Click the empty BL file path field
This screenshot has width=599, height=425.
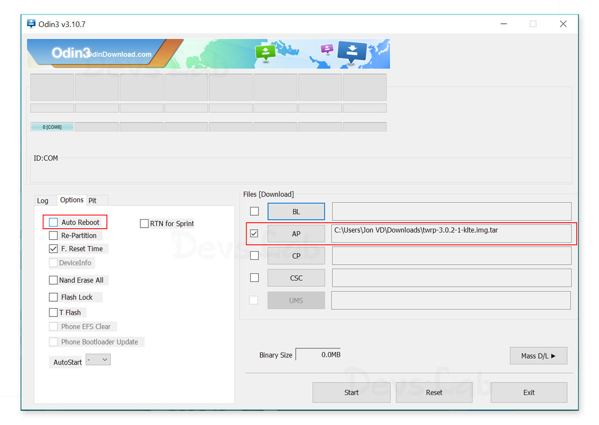[451, 211]
